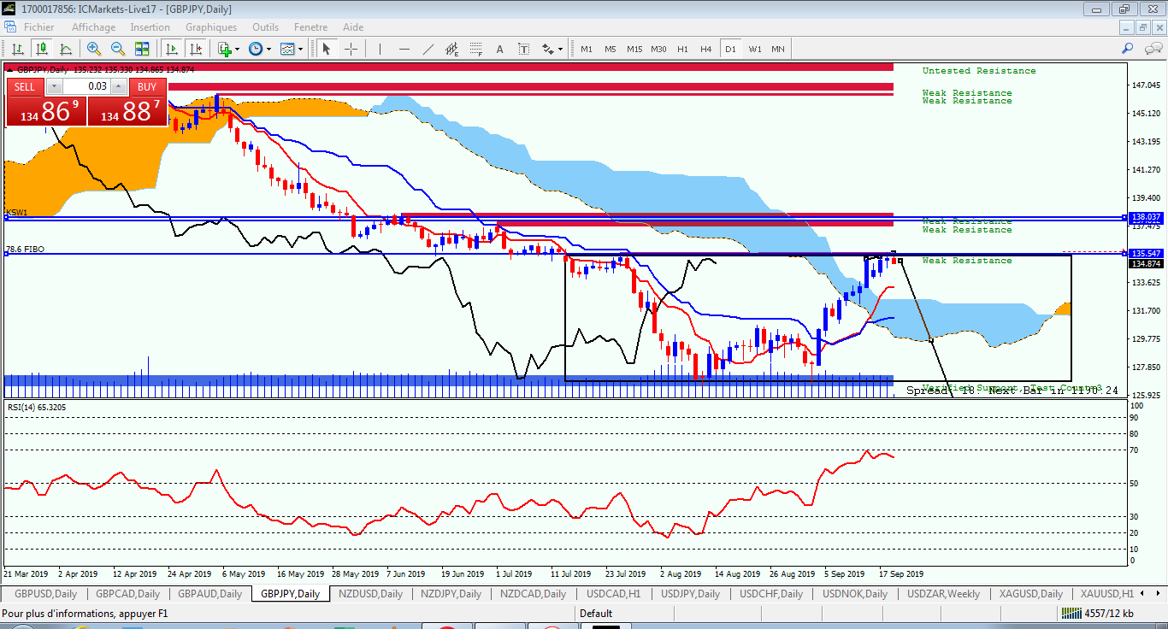Select the vertical line drawing tool

(x=380, y=49)
